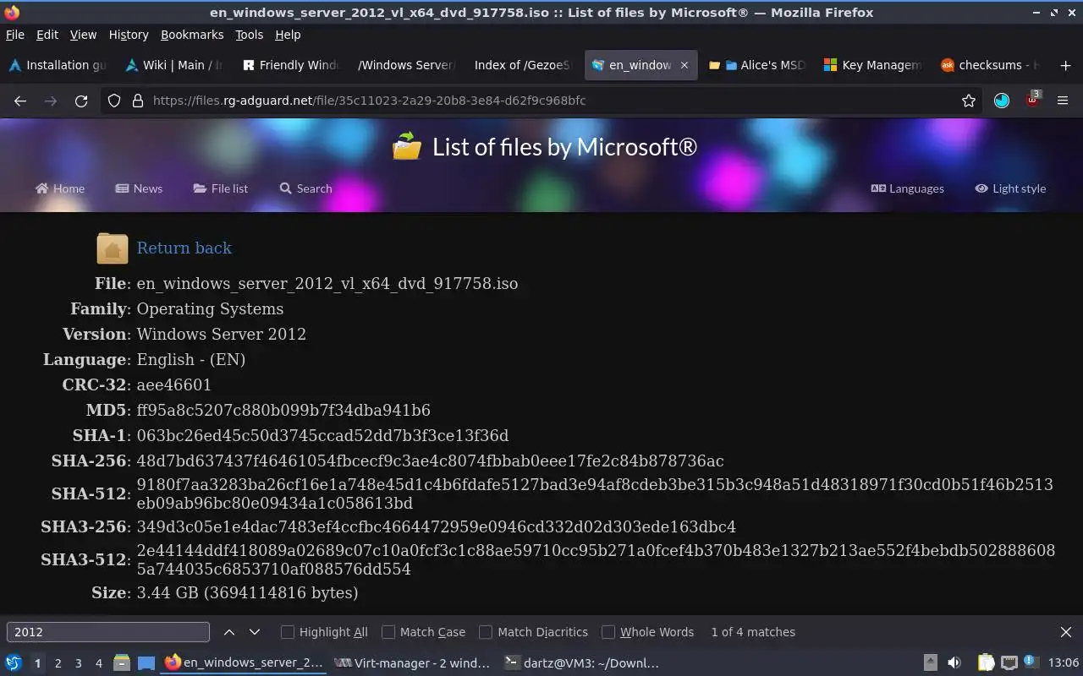1083x676 pixels.
Task: Switch to Installation guide tab
Action: pyautogui.click(x=57, y=65)
